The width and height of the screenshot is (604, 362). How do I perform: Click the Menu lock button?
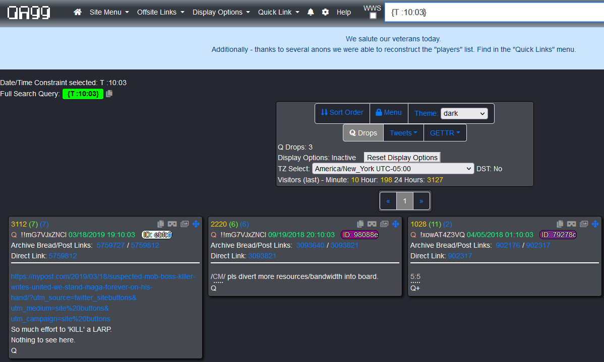coord(389,112)
